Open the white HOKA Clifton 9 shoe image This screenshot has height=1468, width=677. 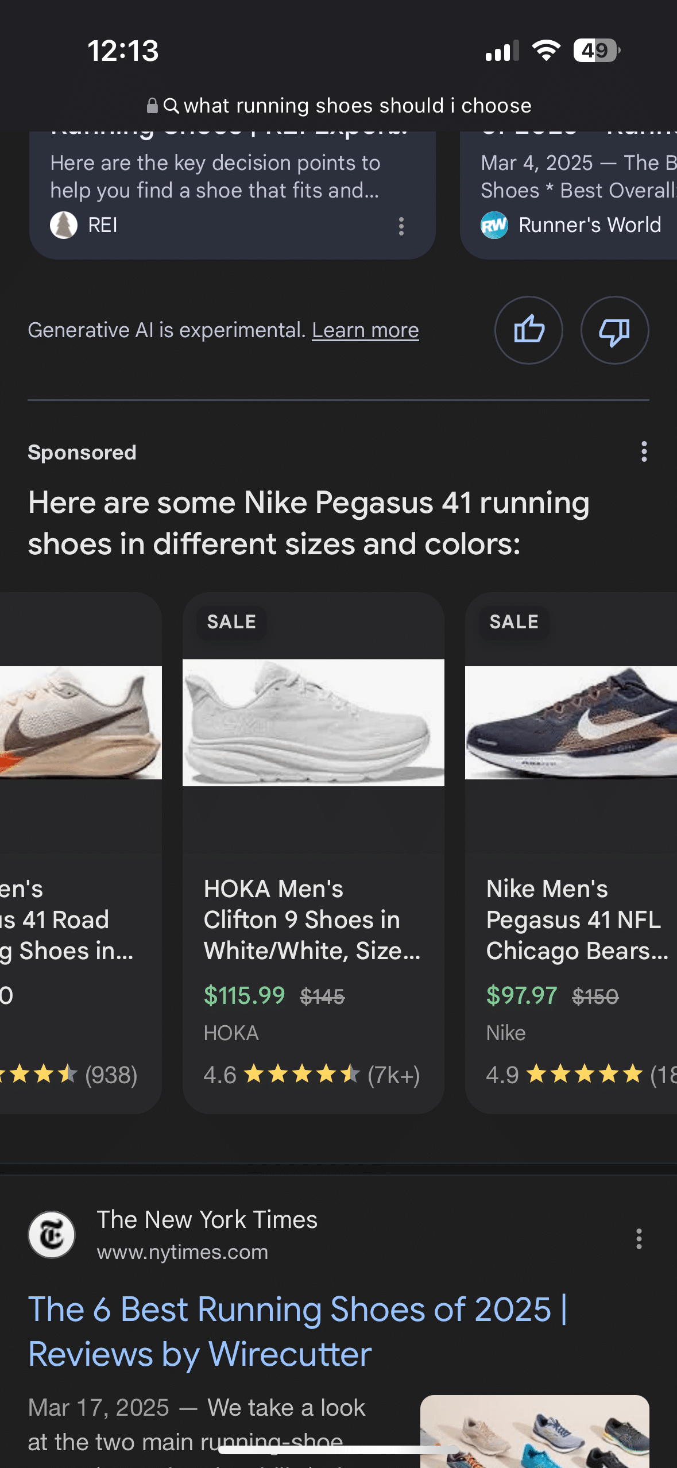pos(313,723)
